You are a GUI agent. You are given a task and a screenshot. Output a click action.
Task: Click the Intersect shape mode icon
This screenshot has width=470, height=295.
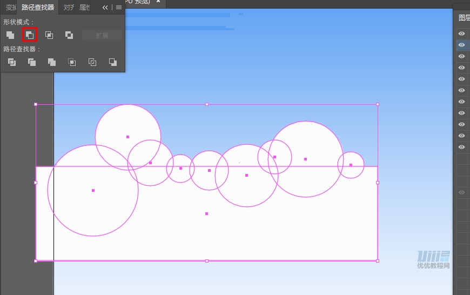tap(49, 35)
